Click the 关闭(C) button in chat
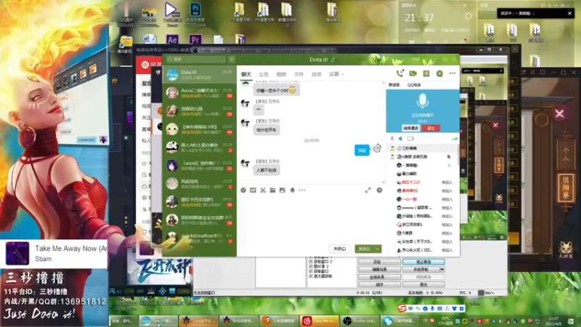The image size is (581, 327). (339, 249)
